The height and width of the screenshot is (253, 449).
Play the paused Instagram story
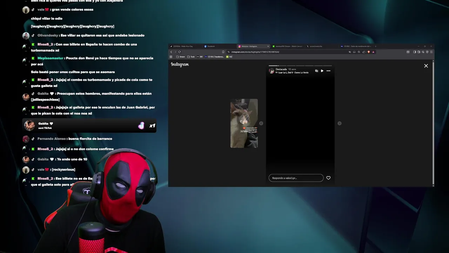tap(322, 71)
